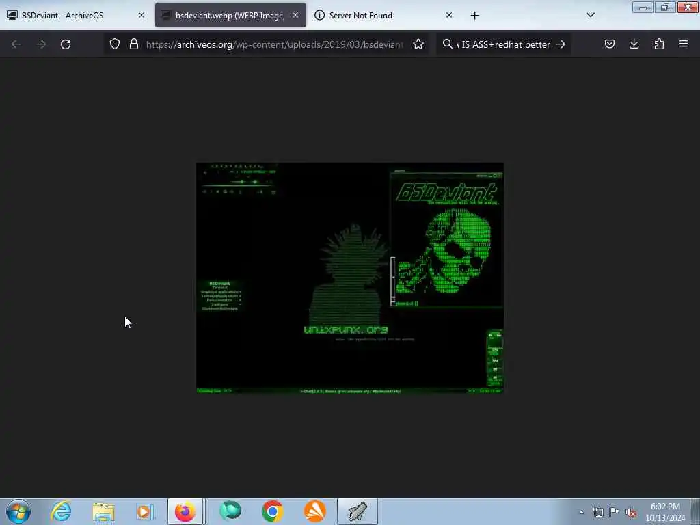Click the search magnifier icon
This screenshot has width=700, height=525.
point(447,44)
